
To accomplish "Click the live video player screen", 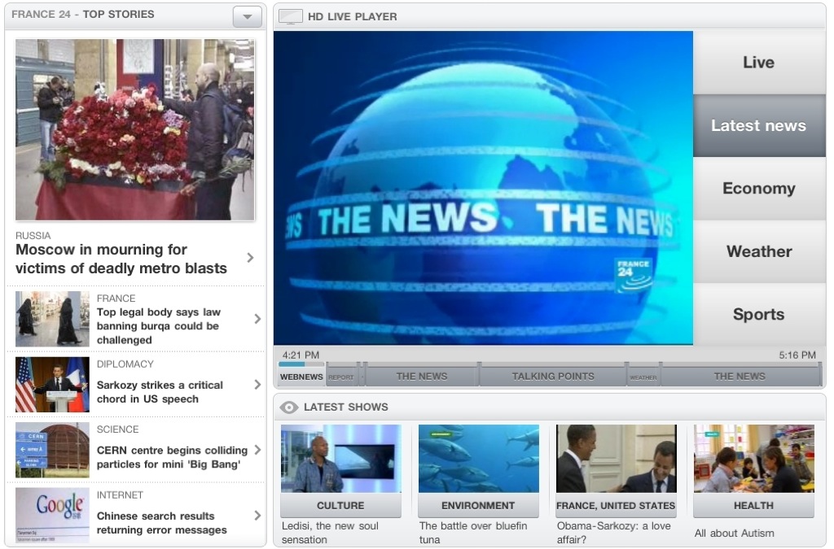I will click(483, 188).
